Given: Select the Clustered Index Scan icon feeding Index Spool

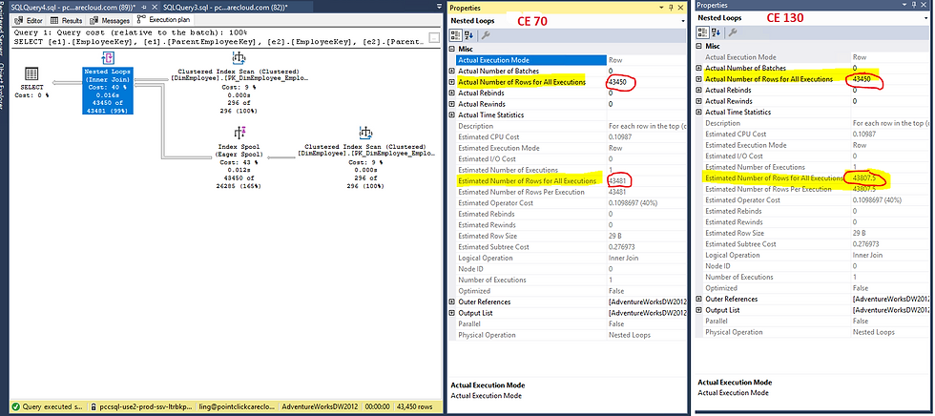Looking at the screenshot, I should pos(364,133).
